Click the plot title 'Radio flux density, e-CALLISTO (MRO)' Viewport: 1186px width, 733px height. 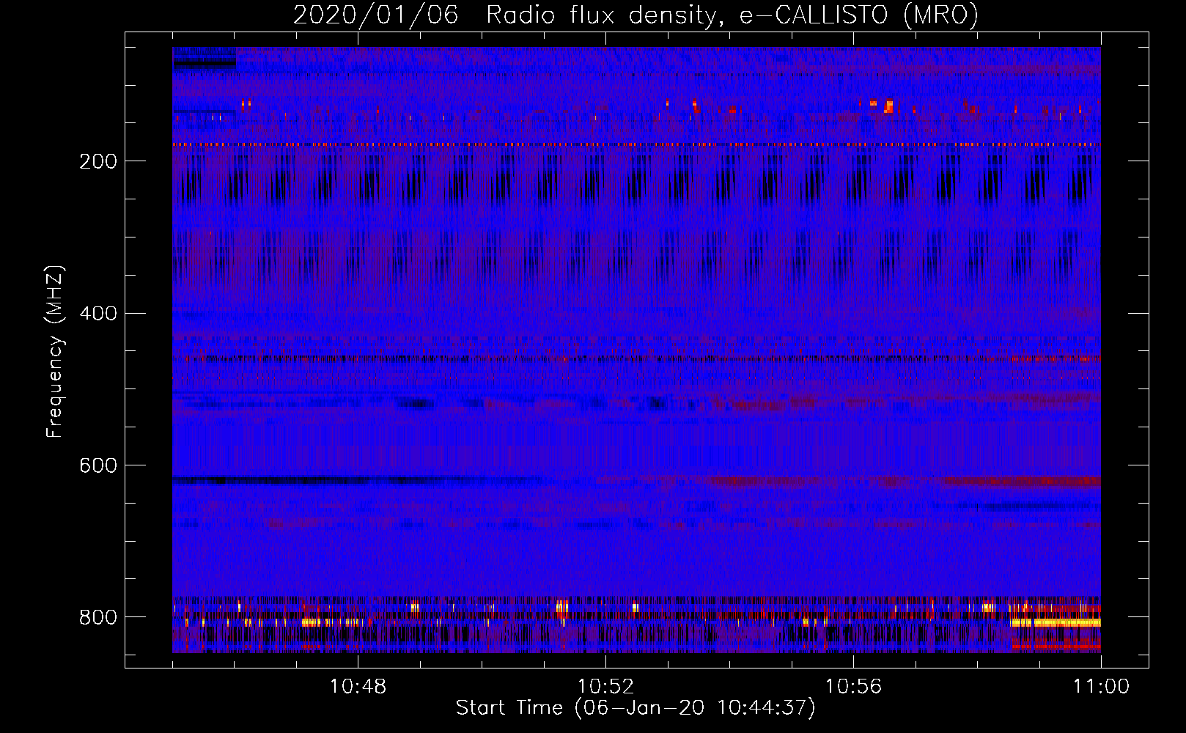coord(732,15)
